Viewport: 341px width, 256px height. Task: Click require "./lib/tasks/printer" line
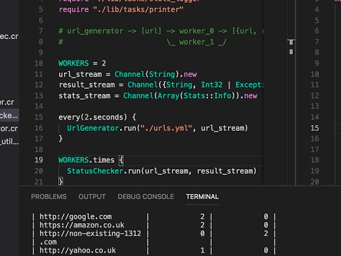click(x=121, y=9)
